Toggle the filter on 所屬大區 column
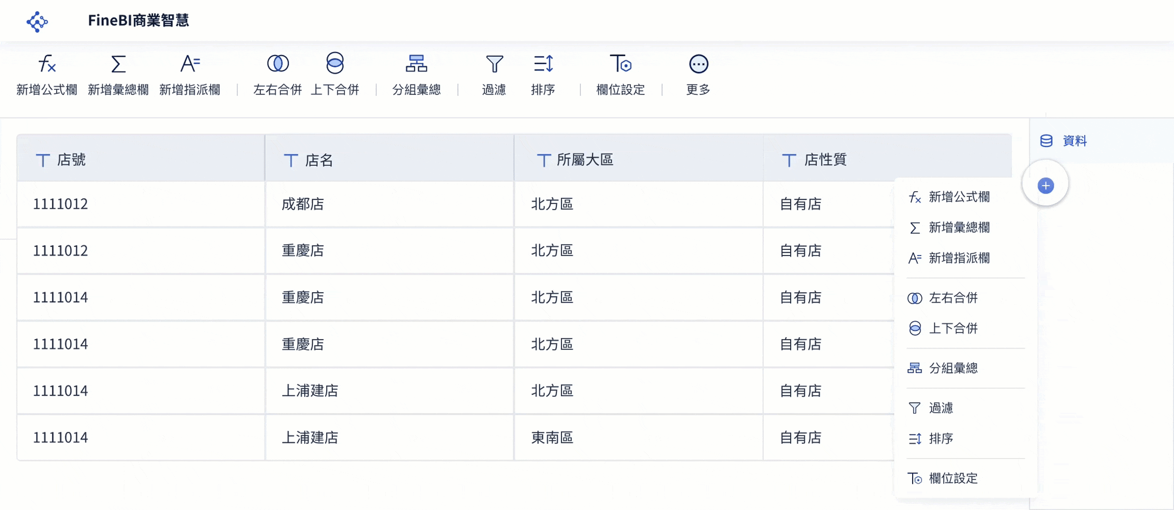1174x510 pixels. pos(543,160)
